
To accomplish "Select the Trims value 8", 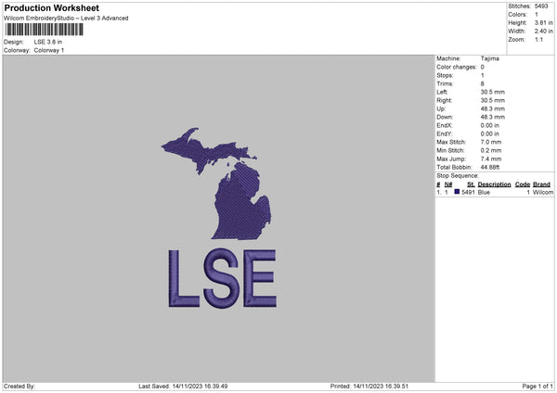I will pyautogui.click(x=483, y=83).
